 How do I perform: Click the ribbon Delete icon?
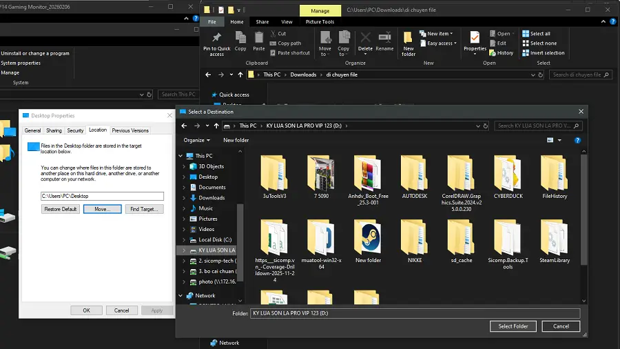click(365, 37)
